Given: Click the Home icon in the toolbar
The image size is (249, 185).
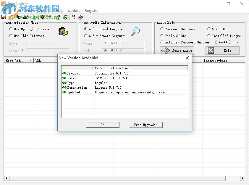Looking at the screenshot, I should (x=58, y=17).
